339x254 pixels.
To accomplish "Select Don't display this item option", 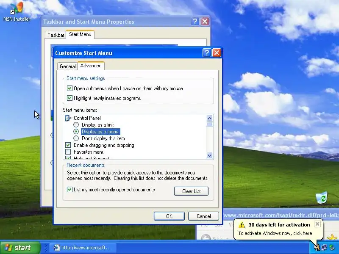I will (x=76, y=138).
